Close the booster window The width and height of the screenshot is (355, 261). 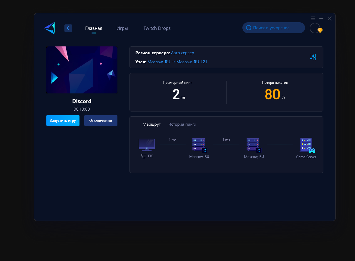(x=330, y=18)
